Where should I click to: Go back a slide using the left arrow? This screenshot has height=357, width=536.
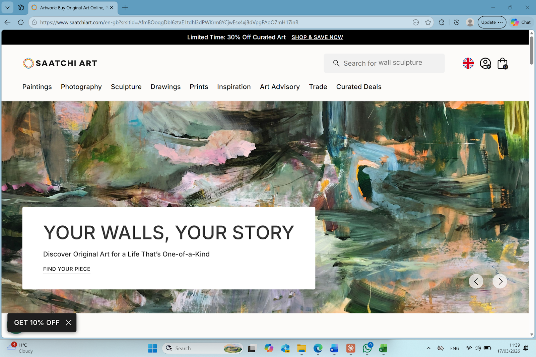476,281
